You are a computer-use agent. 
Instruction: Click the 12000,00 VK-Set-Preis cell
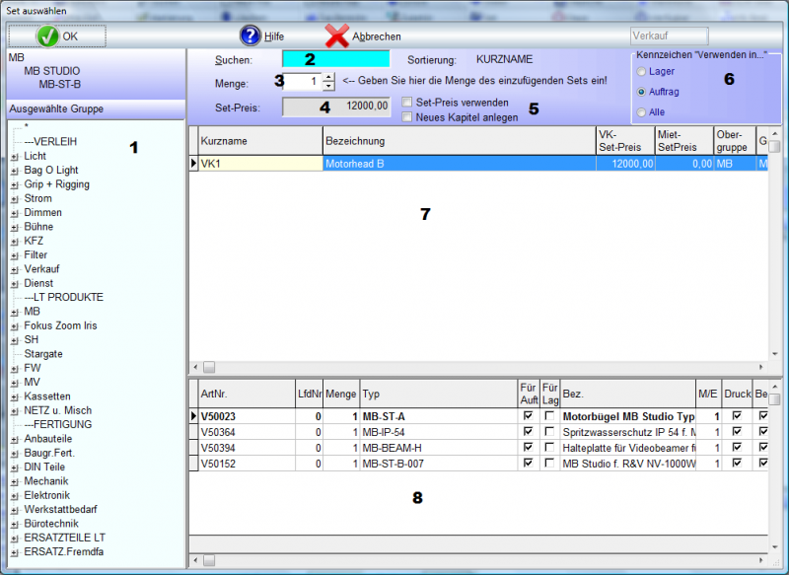click(x=625, y=164)
